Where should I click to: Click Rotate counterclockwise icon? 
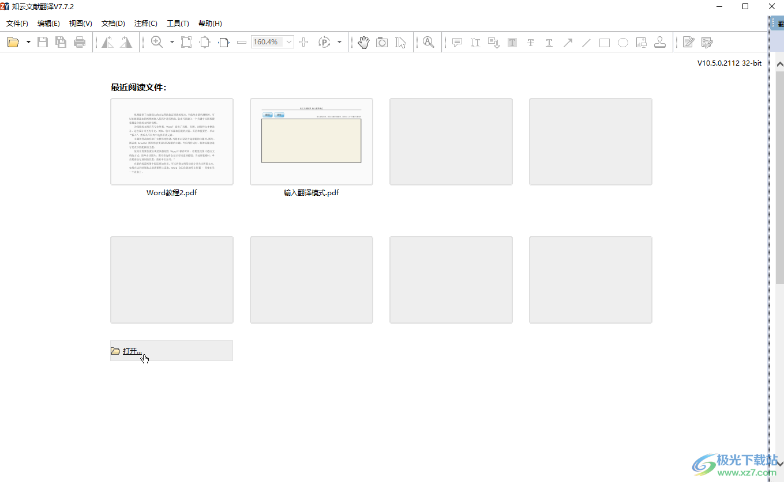click(x=107, y=42)
